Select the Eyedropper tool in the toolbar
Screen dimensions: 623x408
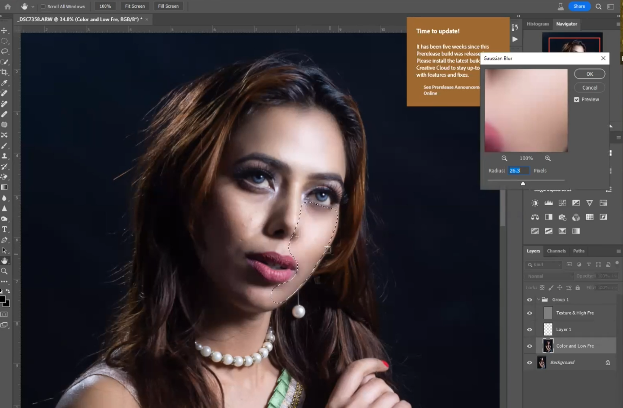click(x=5, y=83)
